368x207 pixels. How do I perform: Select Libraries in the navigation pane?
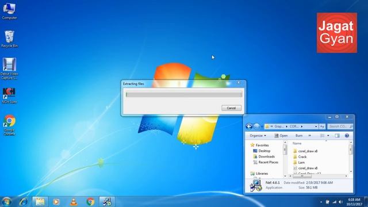[x=259, y=174]
